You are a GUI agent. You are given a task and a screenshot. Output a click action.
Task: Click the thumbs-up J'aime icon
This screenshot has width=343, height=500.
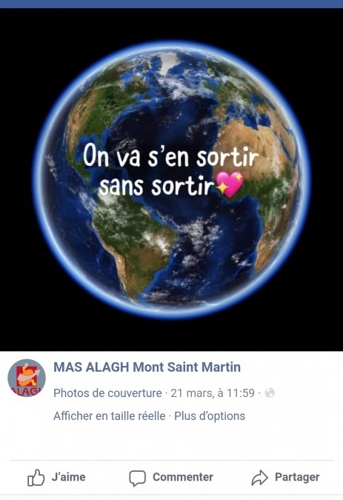point(36,477)
